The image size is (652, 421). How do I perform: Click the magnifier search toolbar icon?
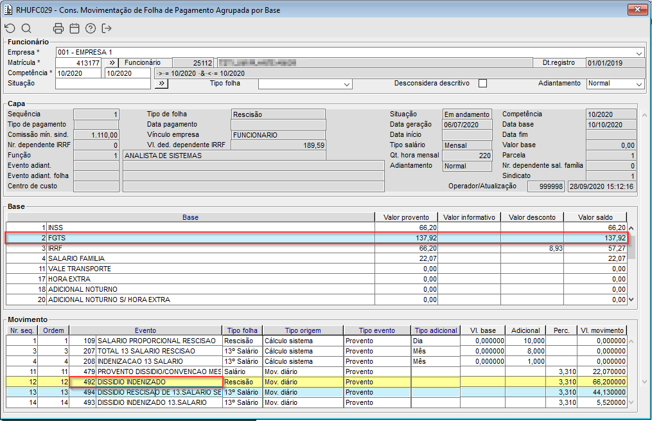click(26, 28)
